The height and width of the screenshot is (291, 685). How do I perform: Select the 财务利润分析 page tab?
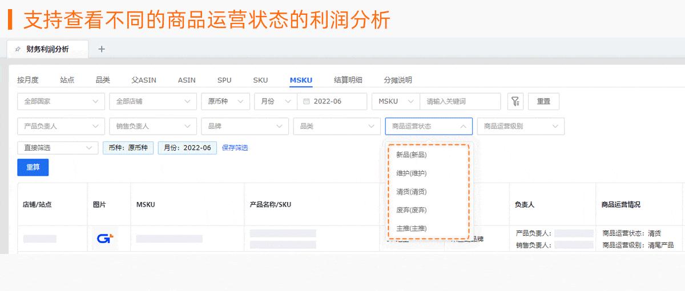[48, 49]
